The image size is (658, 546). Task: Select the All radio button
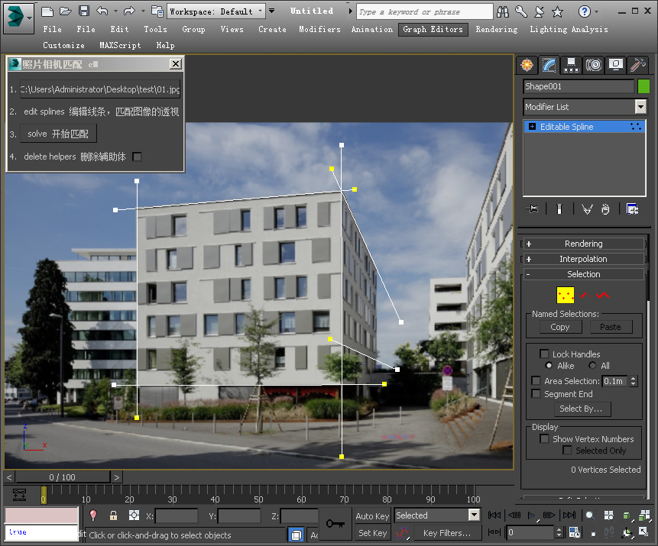(593, 366)
